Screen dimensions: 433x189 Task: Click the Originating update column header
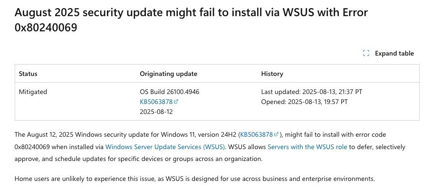[x=168, y=74]
